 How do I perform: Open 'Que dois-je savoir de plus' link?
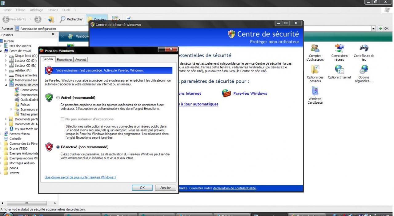click(x=80, y=177)
